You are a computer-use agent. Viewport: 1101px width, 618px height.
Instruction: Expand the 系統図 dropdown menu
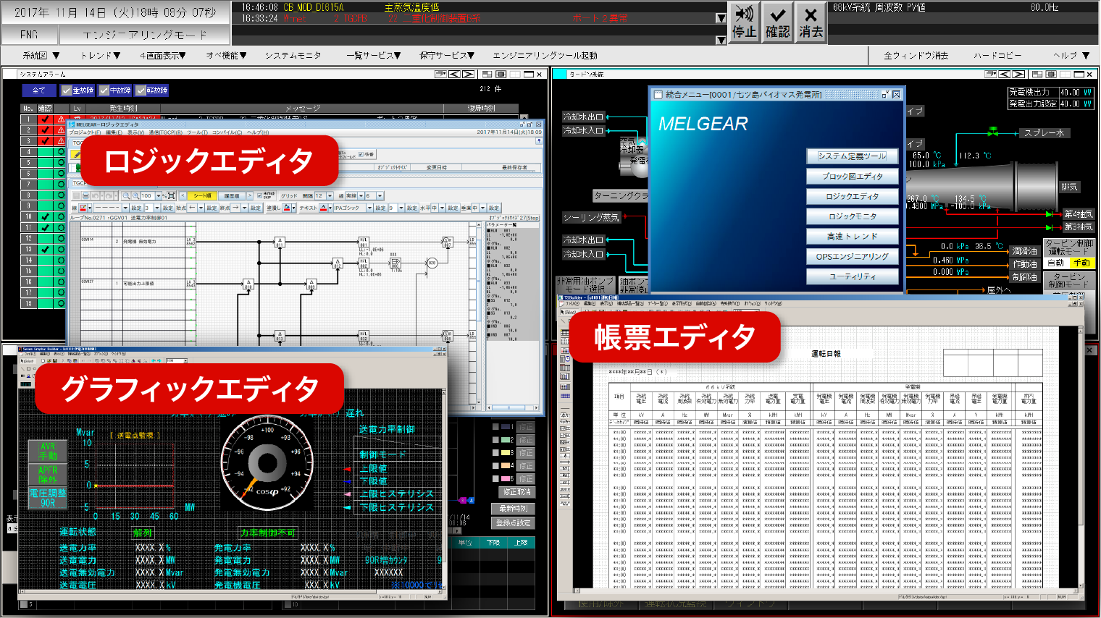41,56
